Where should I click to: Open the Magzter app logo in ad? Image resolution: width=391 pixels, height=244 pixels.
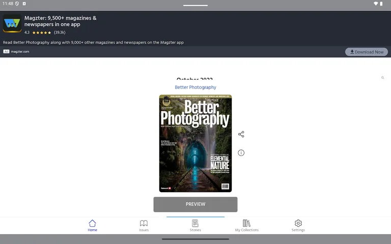point(12,23)
